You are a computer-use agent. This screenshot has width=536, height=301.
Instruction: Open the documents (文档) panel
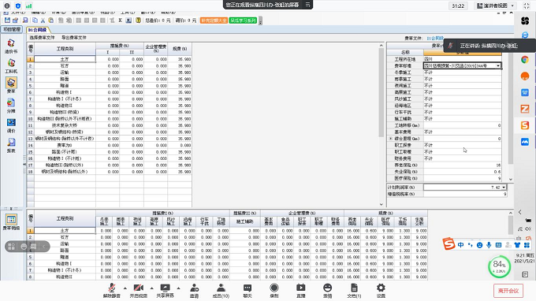[x=354, y=291]
